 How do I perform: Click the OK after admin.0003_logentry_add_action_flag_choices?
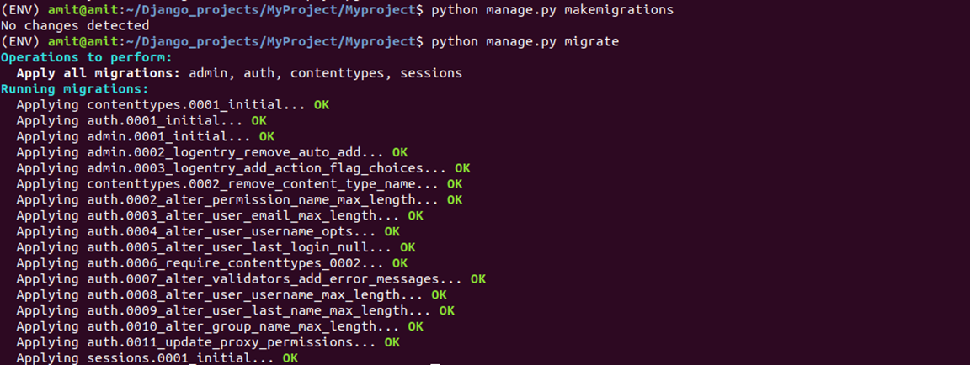click(462, 168)
